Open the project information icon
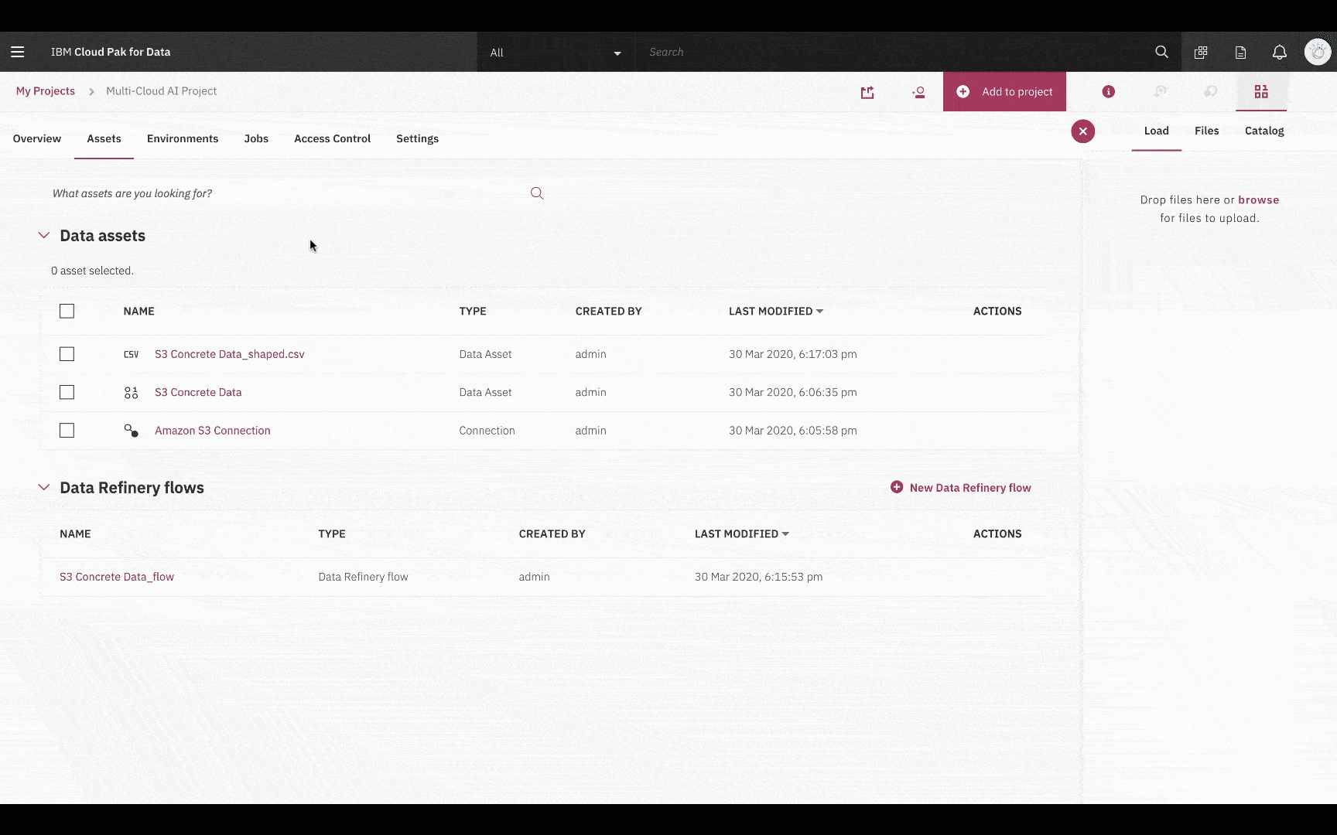Screen dimensions: 1337x835 pos(1109,91)
